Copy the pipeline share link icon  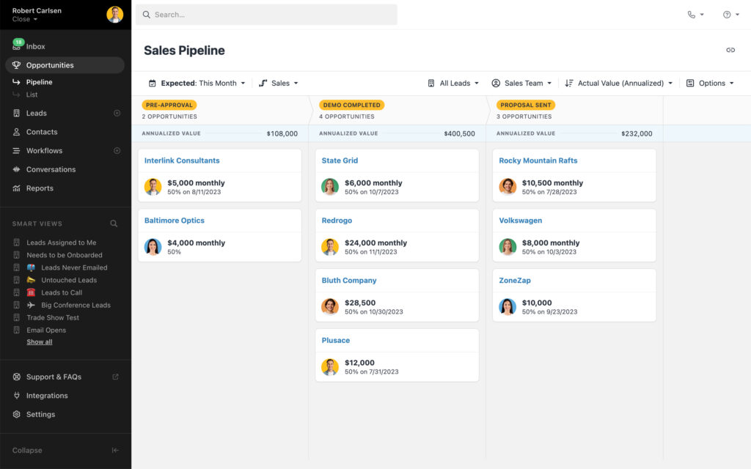click(730, 50)
